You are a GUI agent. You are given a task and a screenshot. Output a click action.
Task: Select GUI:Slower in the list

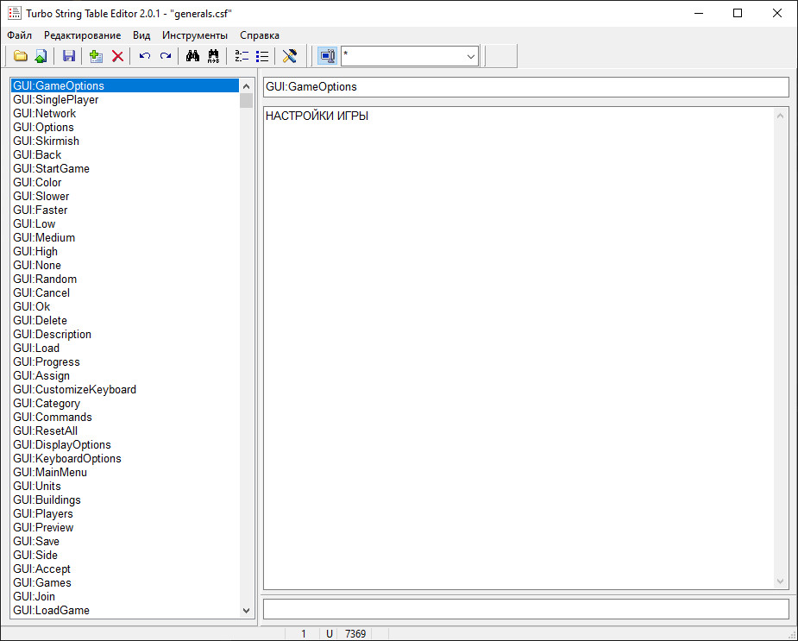[x=125, y=196]
